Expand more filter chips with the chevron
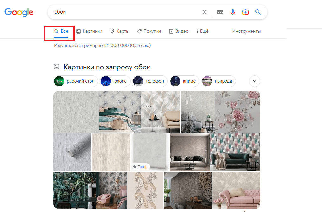The width and height of the screenshot is (322, 212). point(255,81)
